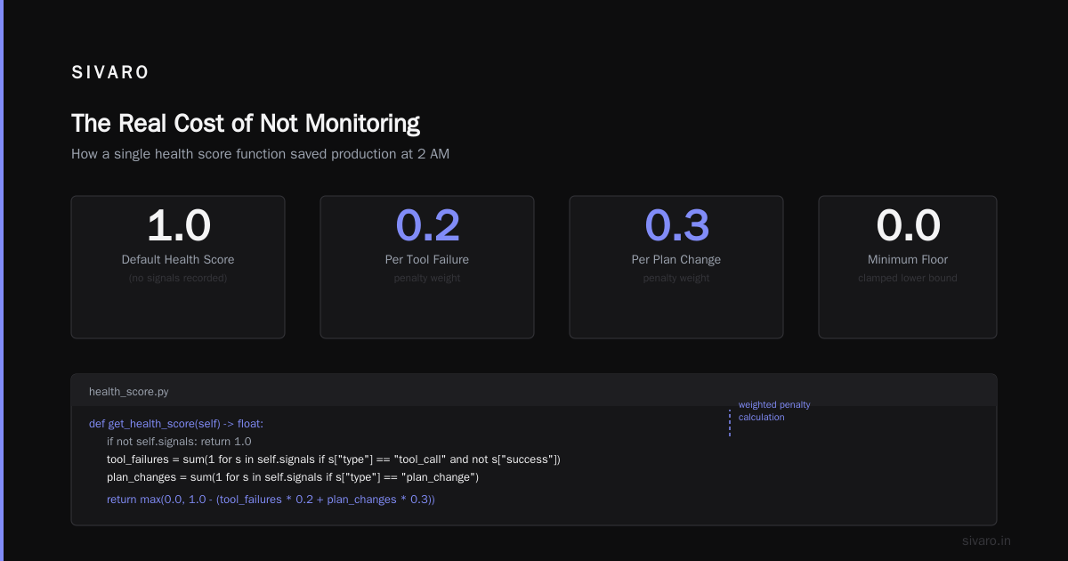1068x561 pixels.
Task: Click the 'plan_changes = sum(...)' code line
Action: [x=293, y=477]
